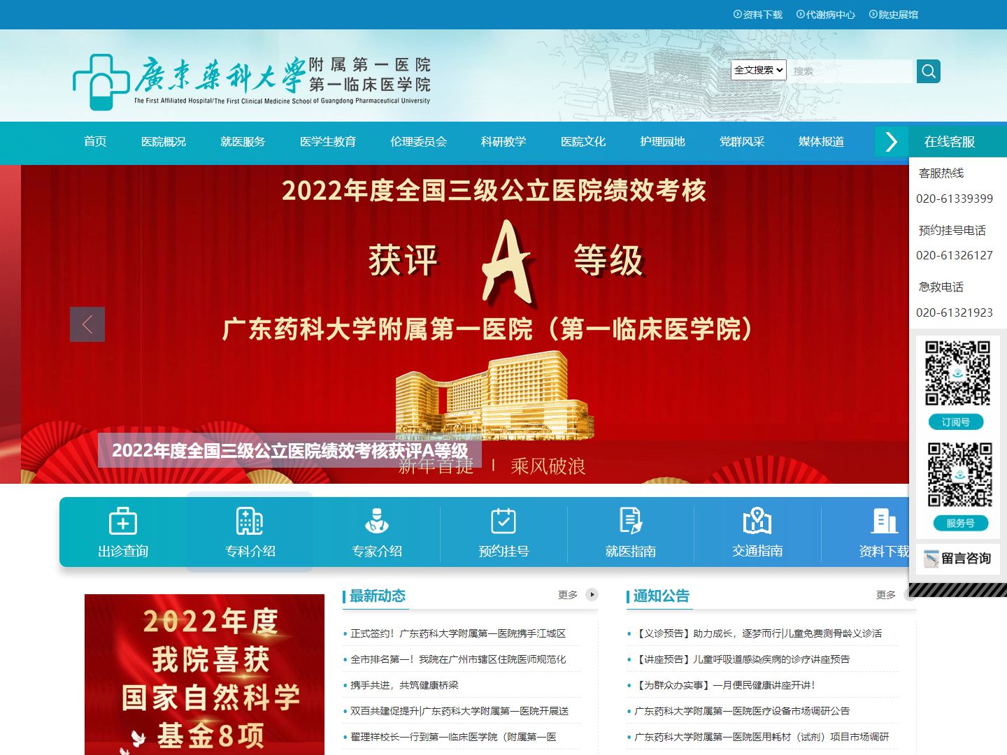Click banner caption 2022年度全国三级公立医院绩效考核获评A等级
This screenshot has width=1007, height=755.
coord(290,451)
